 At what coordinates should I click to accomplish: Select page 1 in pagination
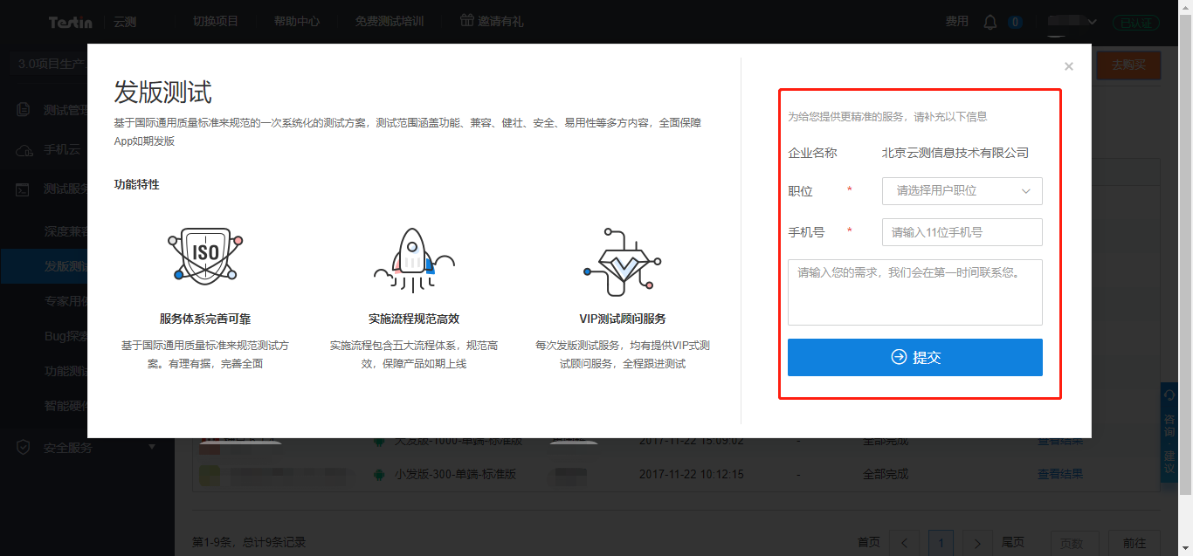[x=941, y=543]
